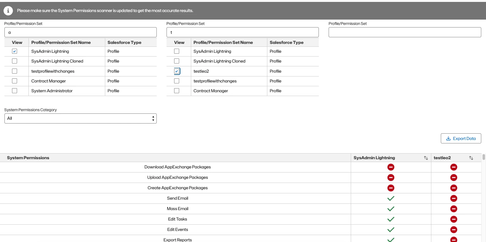The image size is (486, 242).
Task: Click the 'Edit Events' permission name
Action: click(178, 230)
